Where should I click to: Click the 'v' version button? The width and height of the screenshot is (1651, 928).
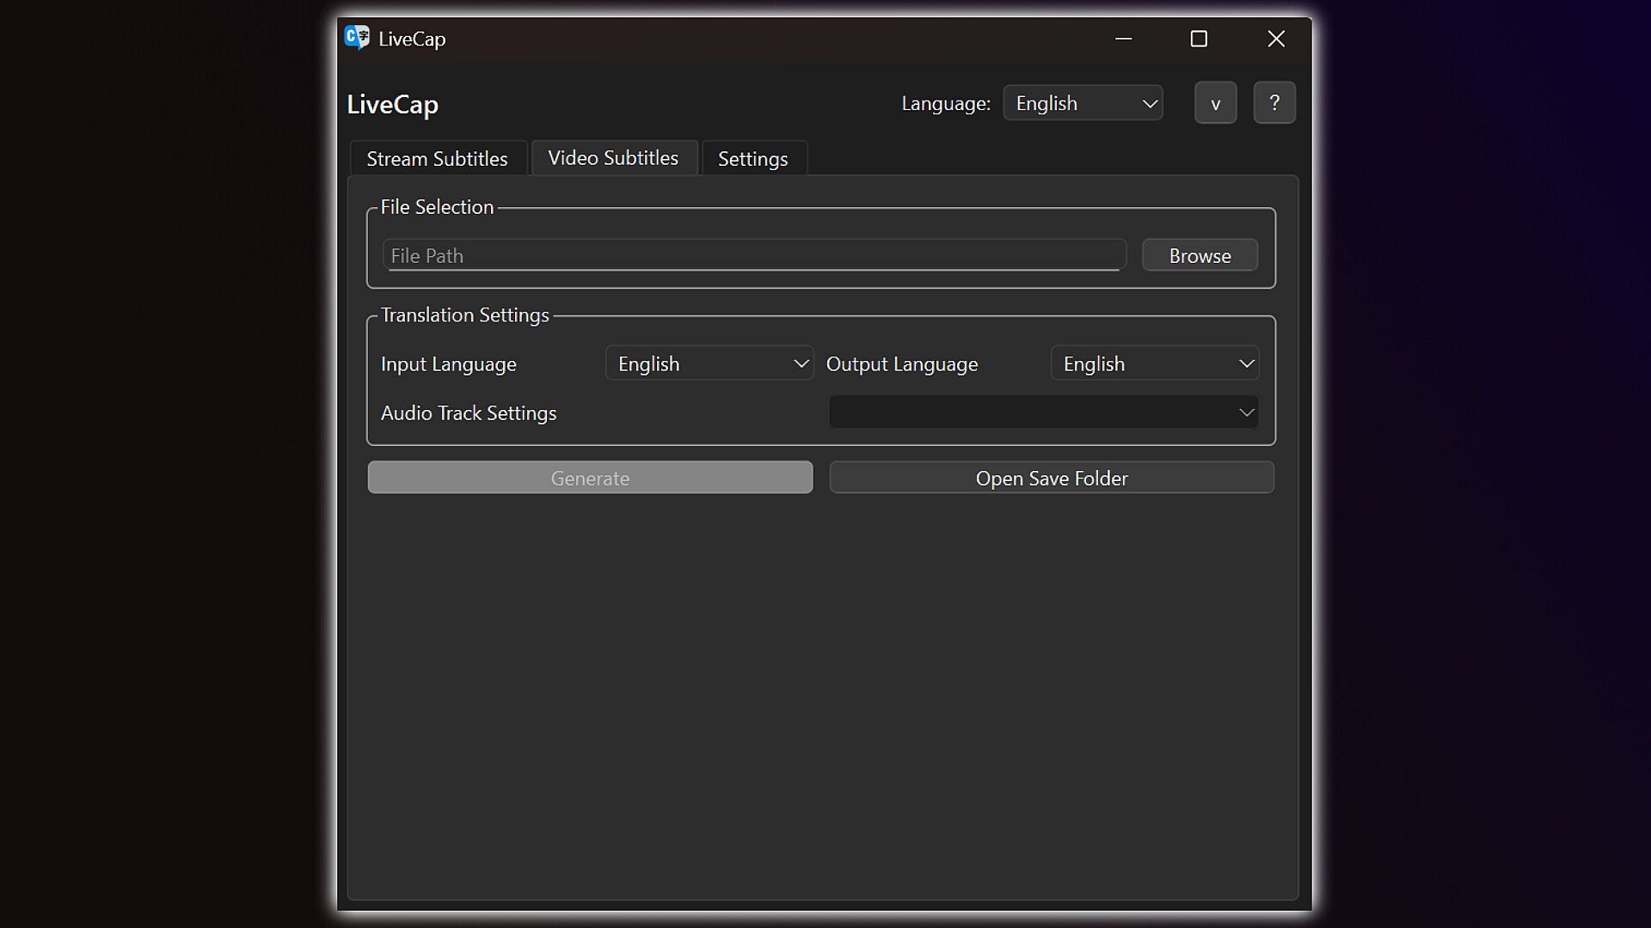click(x=1215, y=103)
